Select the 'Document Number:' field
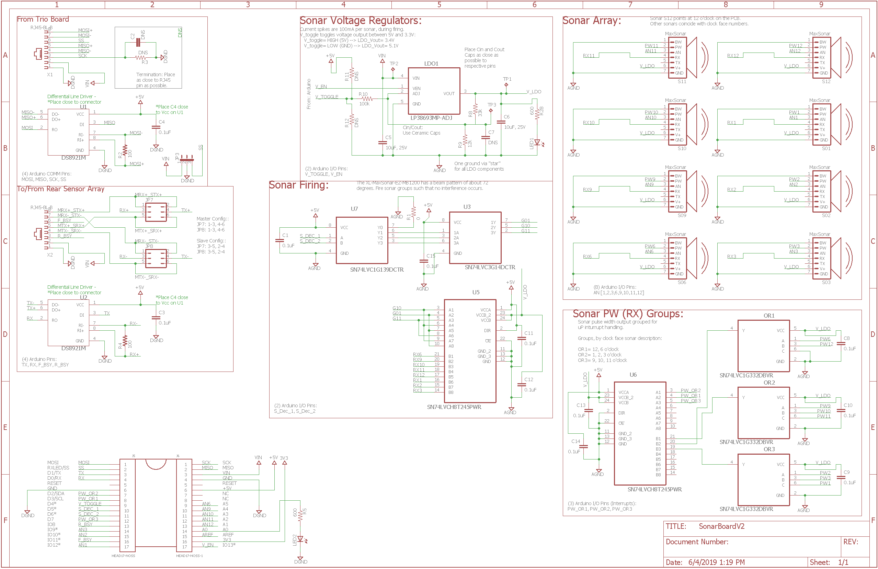Image resolution: width=878 pixels, height=569 pixels. [697, 542]
